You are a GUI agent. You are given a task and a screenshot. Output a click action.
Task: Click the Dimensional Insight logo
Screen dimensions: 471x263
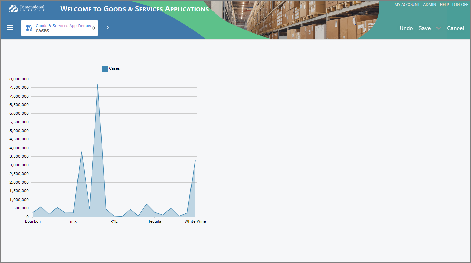click(x=27, y=8)
